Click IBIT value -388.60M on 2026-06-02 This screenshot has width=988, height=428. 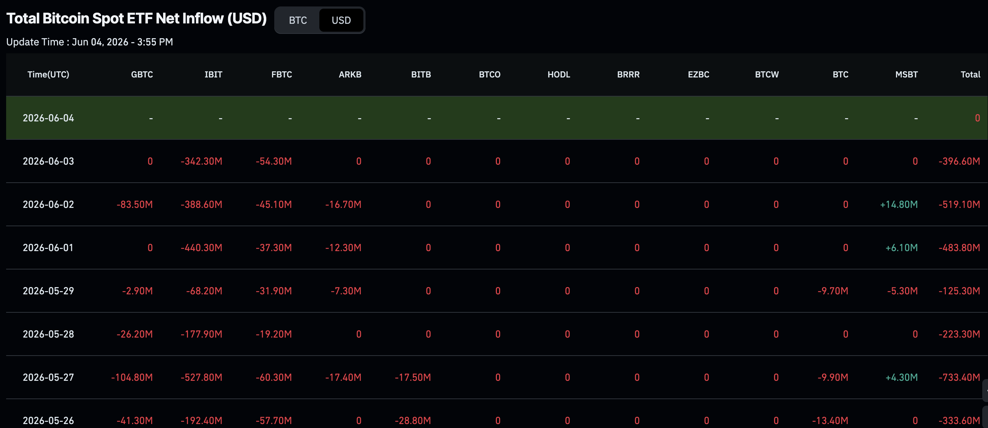201,204
